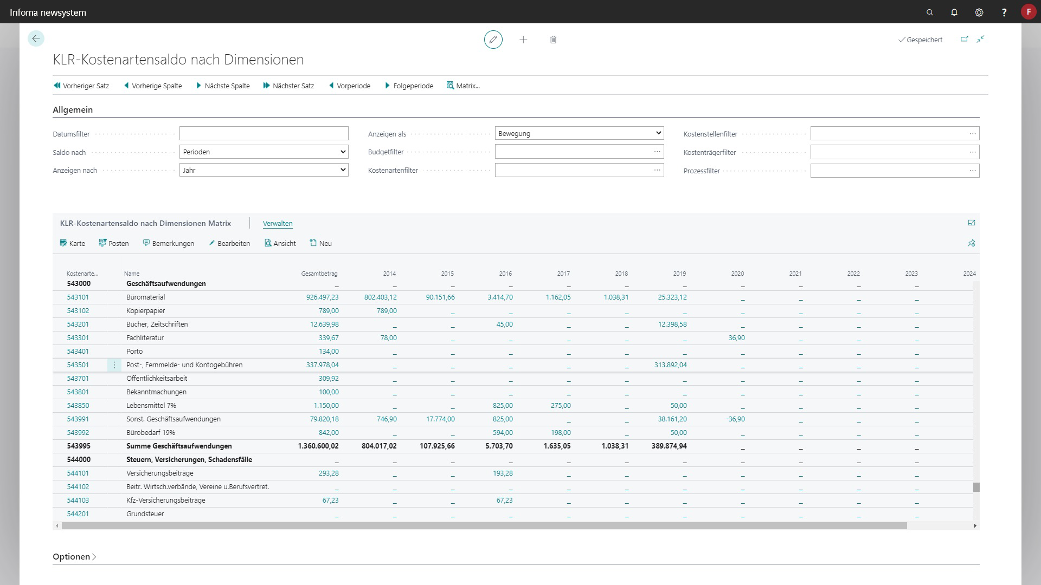This screenshot has height=585, width=1041.
Task: Open the Saldo nach dropdown
Action: click(264, 152)
